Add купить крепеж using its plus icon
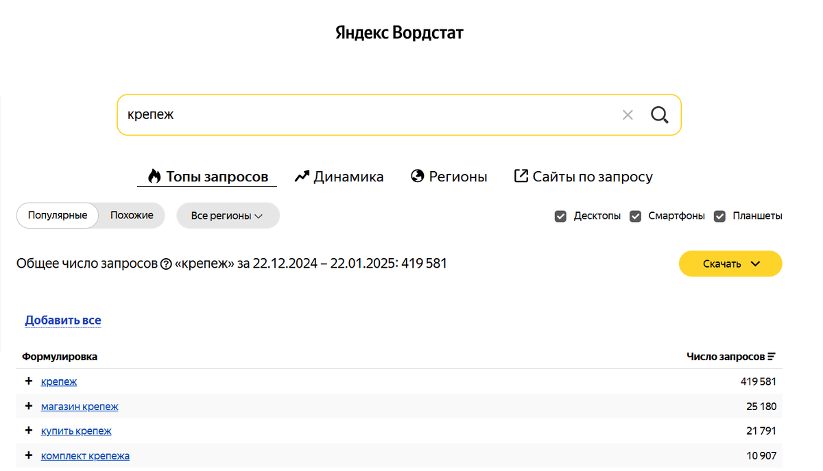This screenshot has height=471, width=823. pos(29,431)
